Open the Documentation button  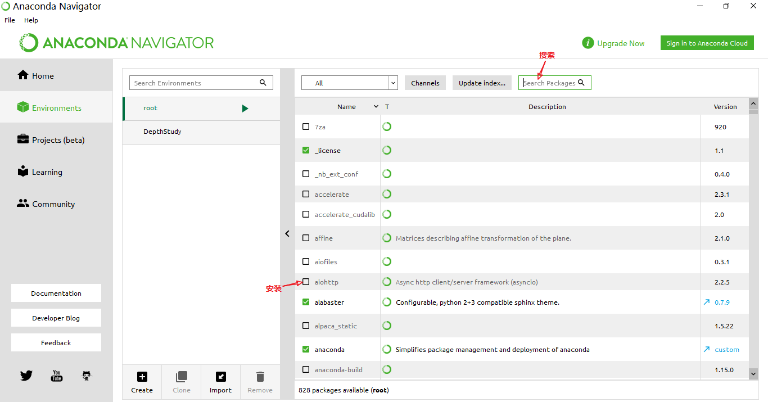point(56,293)
